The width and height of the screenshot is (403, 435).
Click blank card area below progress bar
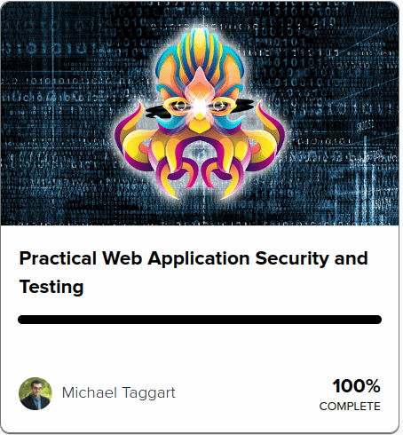tap(200, 349)
